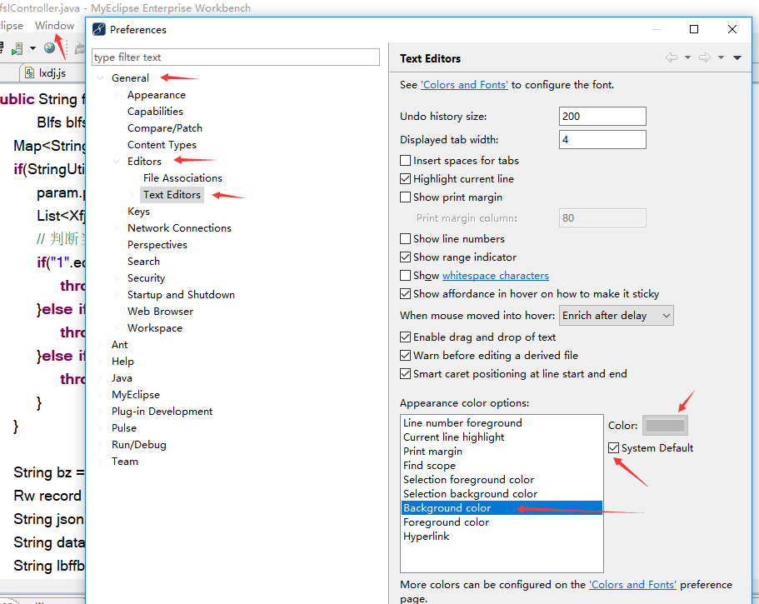Image resolution: width=759 pixels, height=604 pixels.
Task: Open the MyEclipse menu in the menu bar
Action: coord(11,26)
